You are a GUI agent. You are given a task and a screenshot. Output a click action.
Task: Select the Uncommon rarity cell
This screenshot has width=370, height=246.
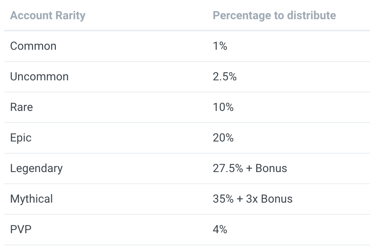[39, 77]
